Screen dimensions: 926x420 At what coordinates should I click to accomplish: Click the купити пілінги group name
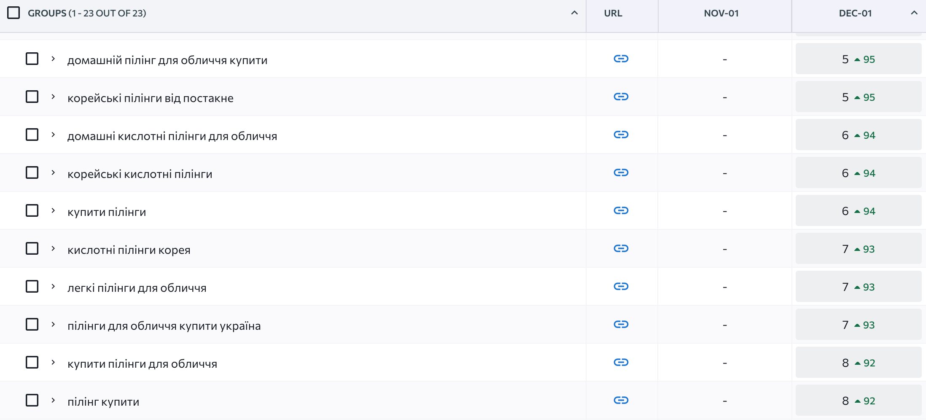(x=107, y=212)
